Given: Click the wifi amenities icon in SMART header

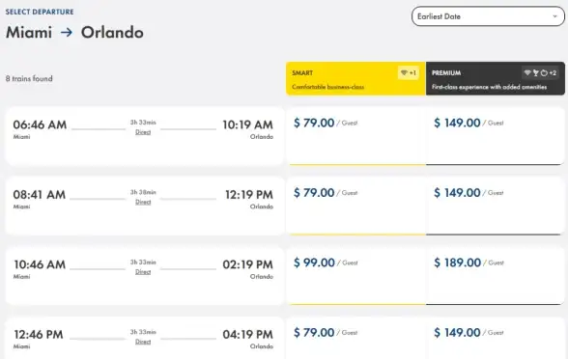Looking at the screenshot, I should coord(404,73).
